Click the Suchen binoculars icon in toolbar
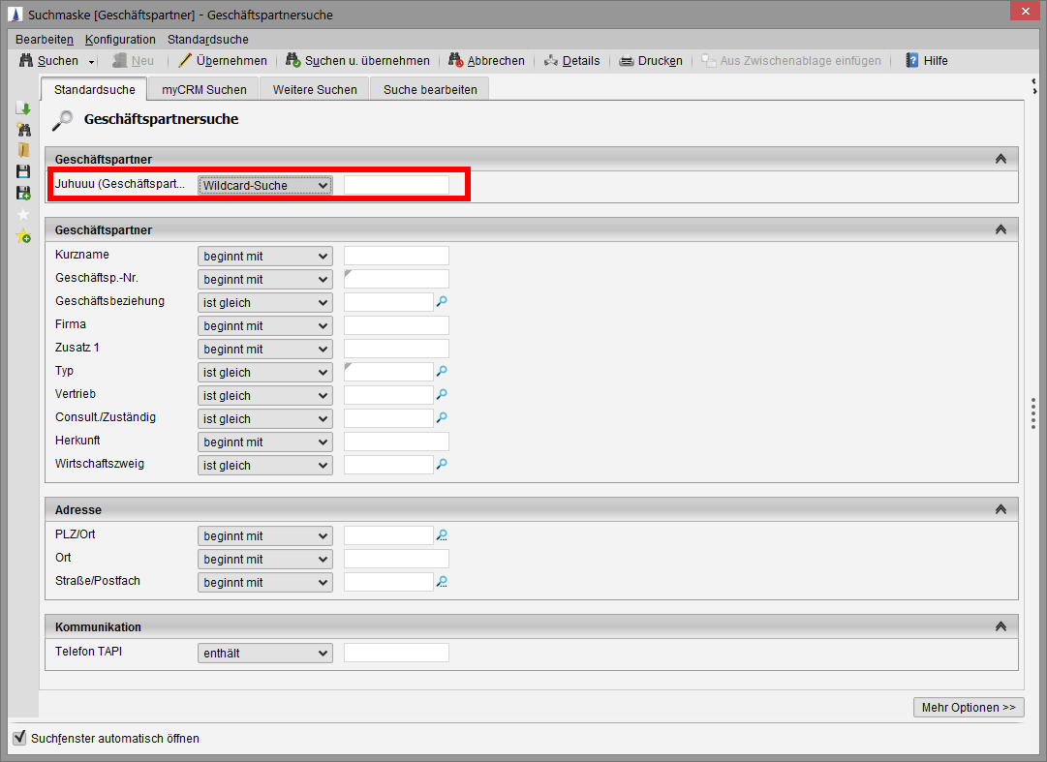The image size is (1047, 762). coord(26,60)
